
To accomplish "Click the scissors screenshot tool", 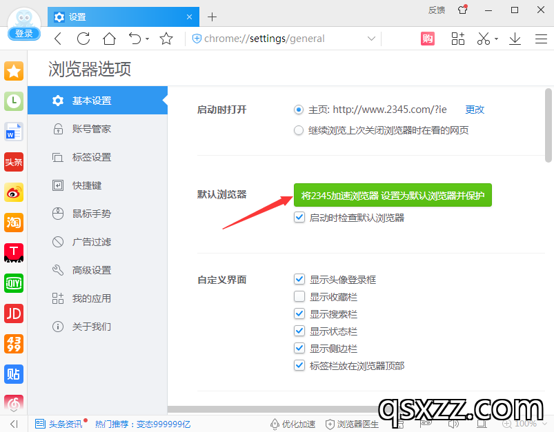I will (x=484, y=39).
